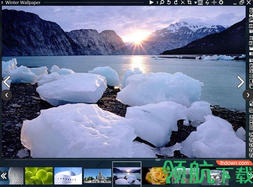Rotate the image counterclockwise
The image size is (253, 187).
[169, 3]
